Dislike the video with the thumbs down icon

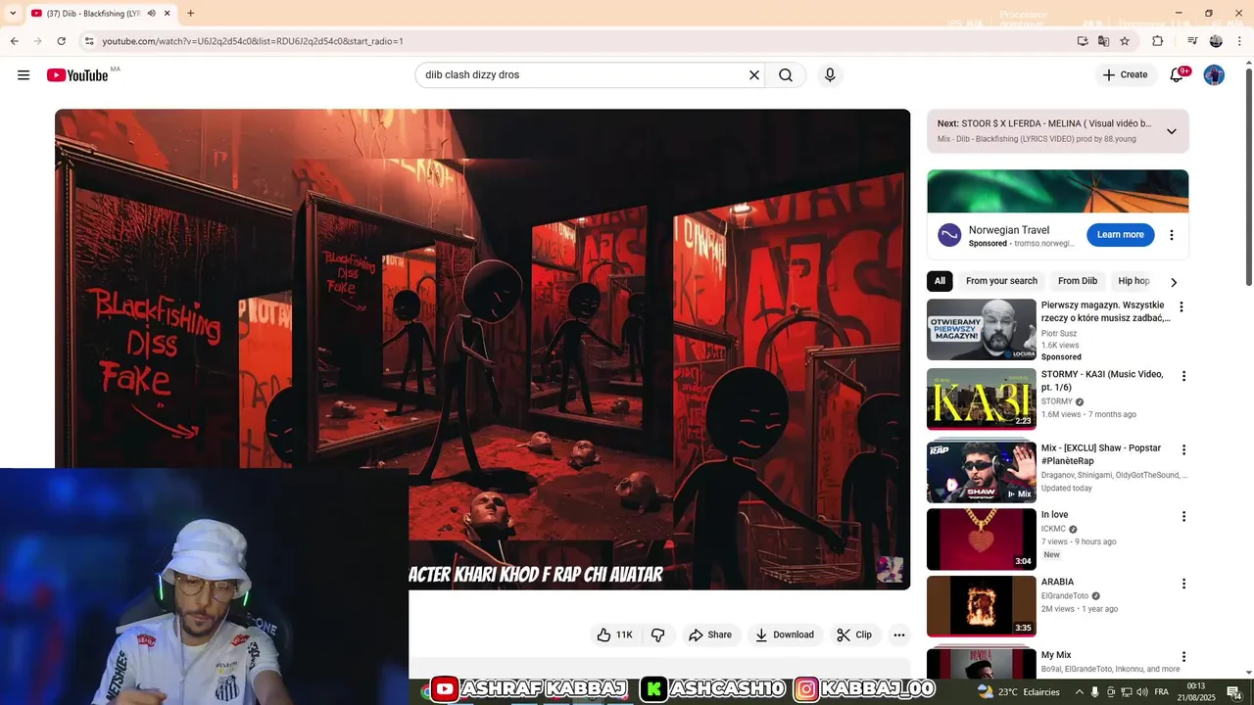658,634
